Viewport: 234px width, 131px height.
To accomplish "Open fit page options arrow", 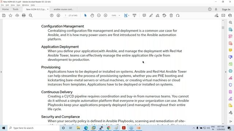I will coord(129,15).
